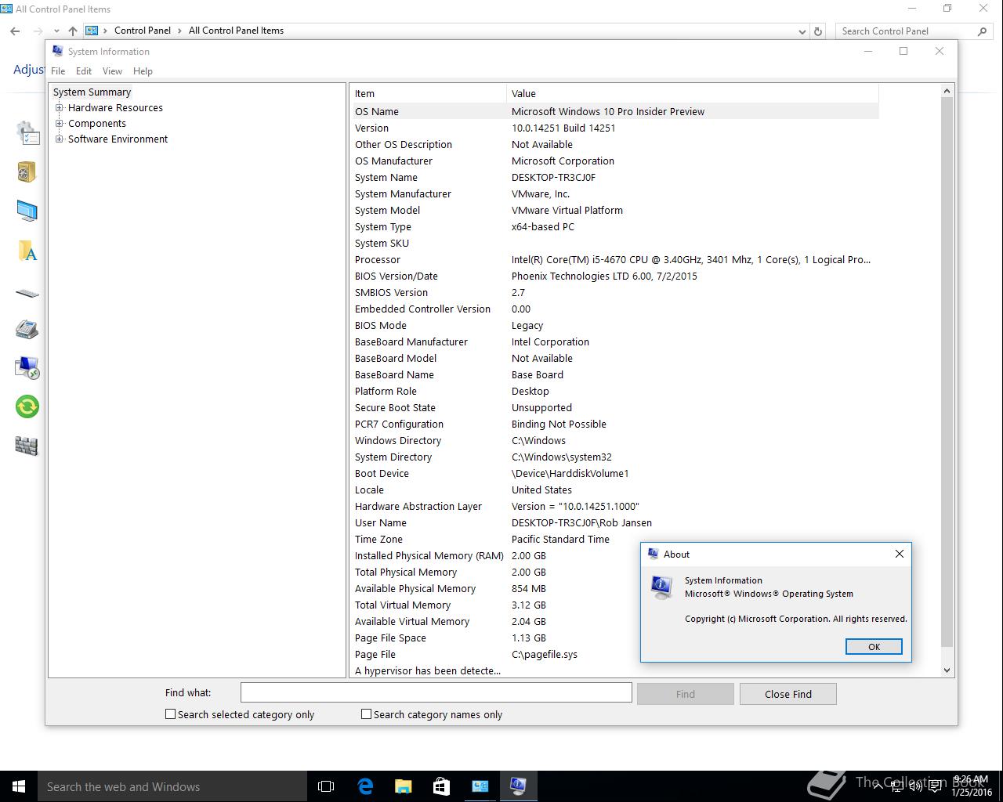
Task: Launch Microsoft Edge from the taskbar
Action: 365,786
